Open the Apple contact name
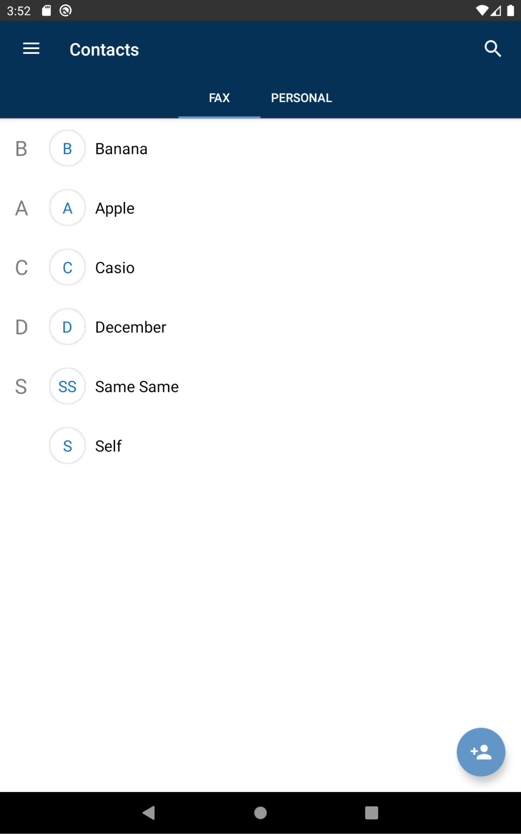Screen dimensions: 521x834 coord(115,209)
